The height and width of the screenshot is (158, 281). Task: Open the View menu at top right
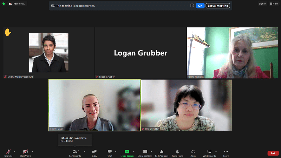point(274,4)
